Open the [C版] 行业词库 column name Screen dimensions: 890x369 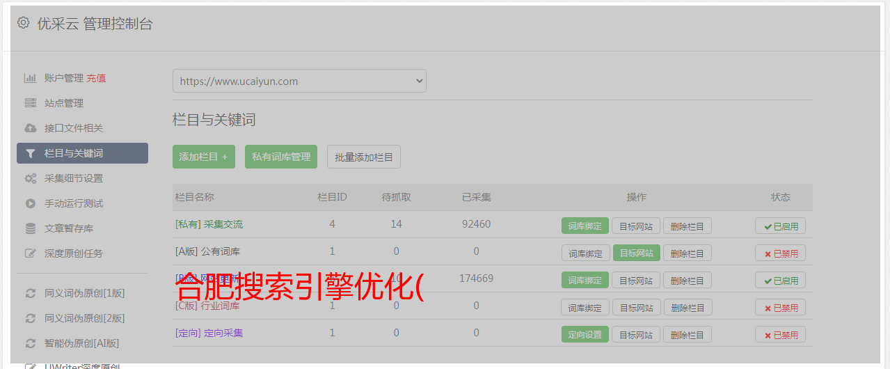coord(207,306)
